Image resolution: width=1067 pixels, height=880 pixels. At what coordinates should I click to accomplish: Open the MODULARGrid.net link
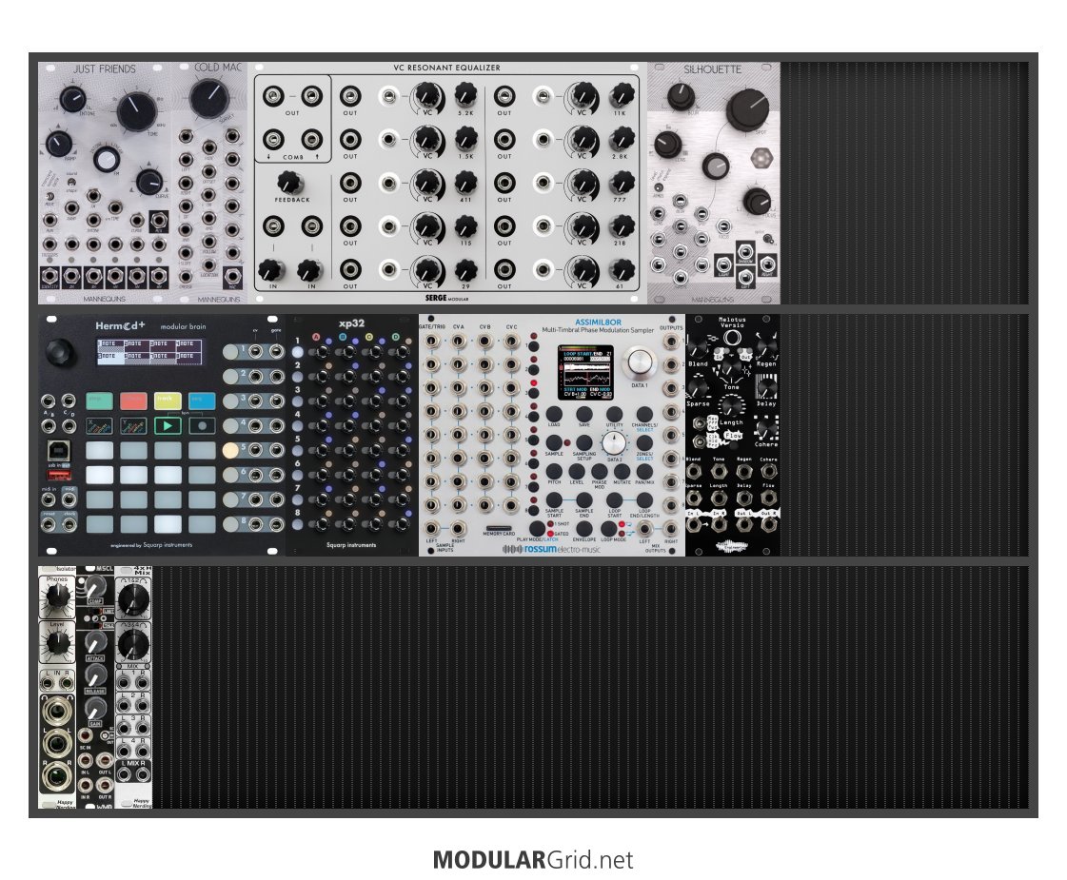533,860
